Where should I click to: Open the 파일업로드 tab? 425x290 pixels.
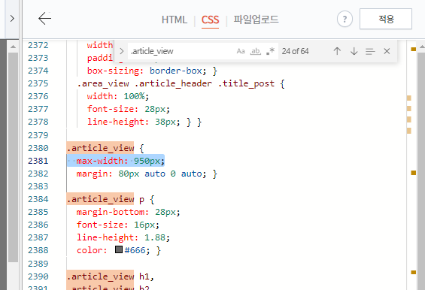click(256, 20)
